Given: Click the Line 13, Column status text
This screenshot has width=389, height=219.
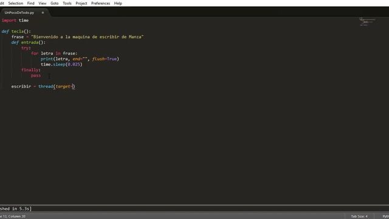Looking at the screenshot, I should (x=13, y=217).
